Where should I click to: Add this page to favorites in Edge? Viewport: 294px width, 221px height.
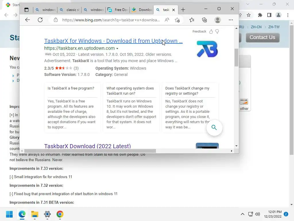(x=177, y=20)
